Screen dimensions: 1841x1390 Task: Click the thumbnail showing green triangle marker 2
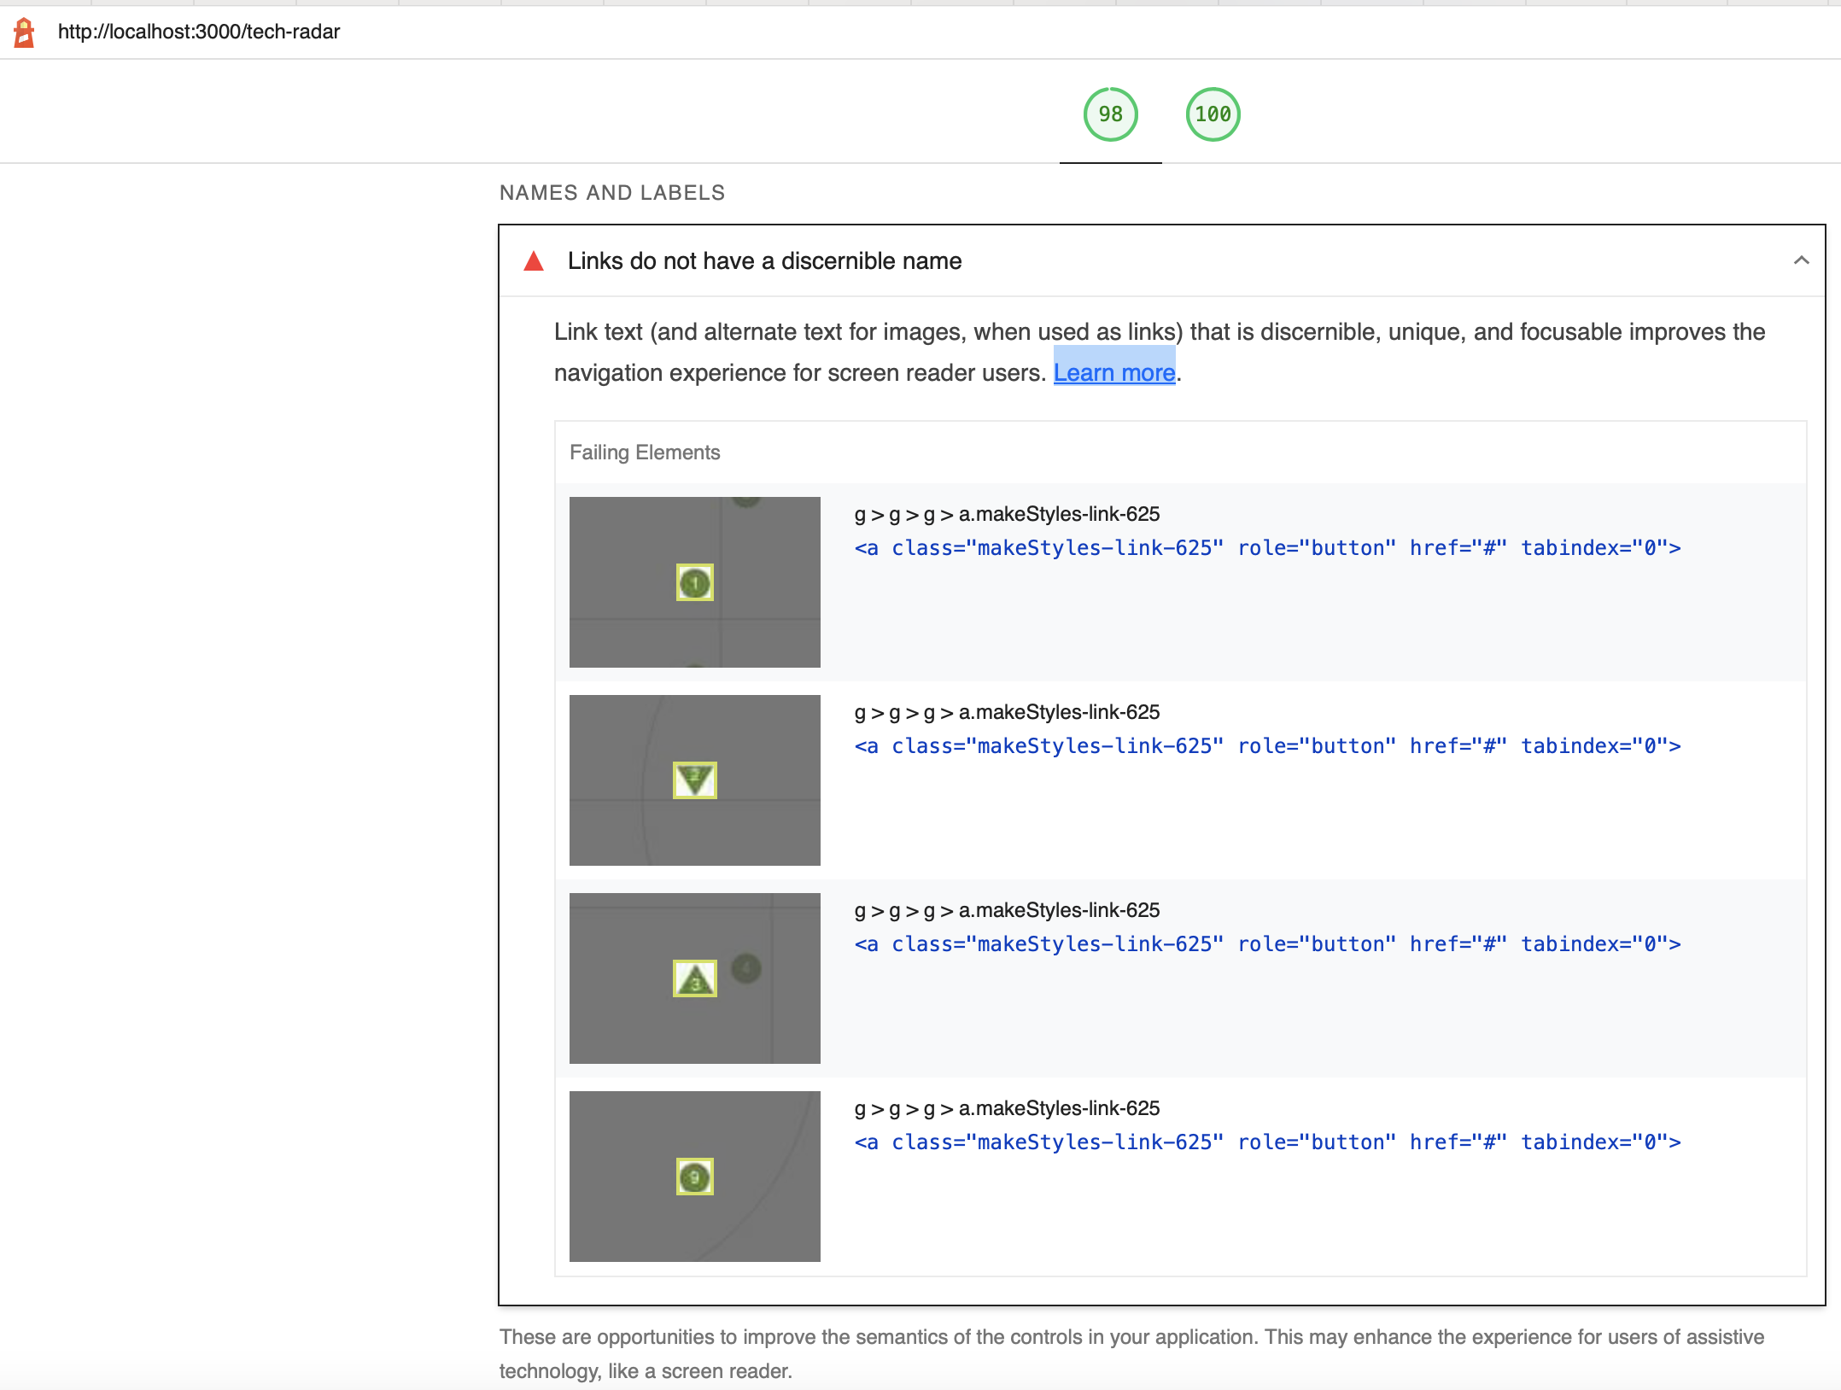[694, 780]
